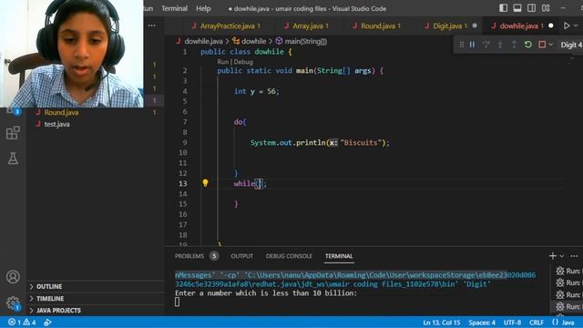Image resolution: width=583 pixels, height=328 pixels.
Task: Click dowhile.java in the breadcrumb
Action: click(x=203, y=41)
